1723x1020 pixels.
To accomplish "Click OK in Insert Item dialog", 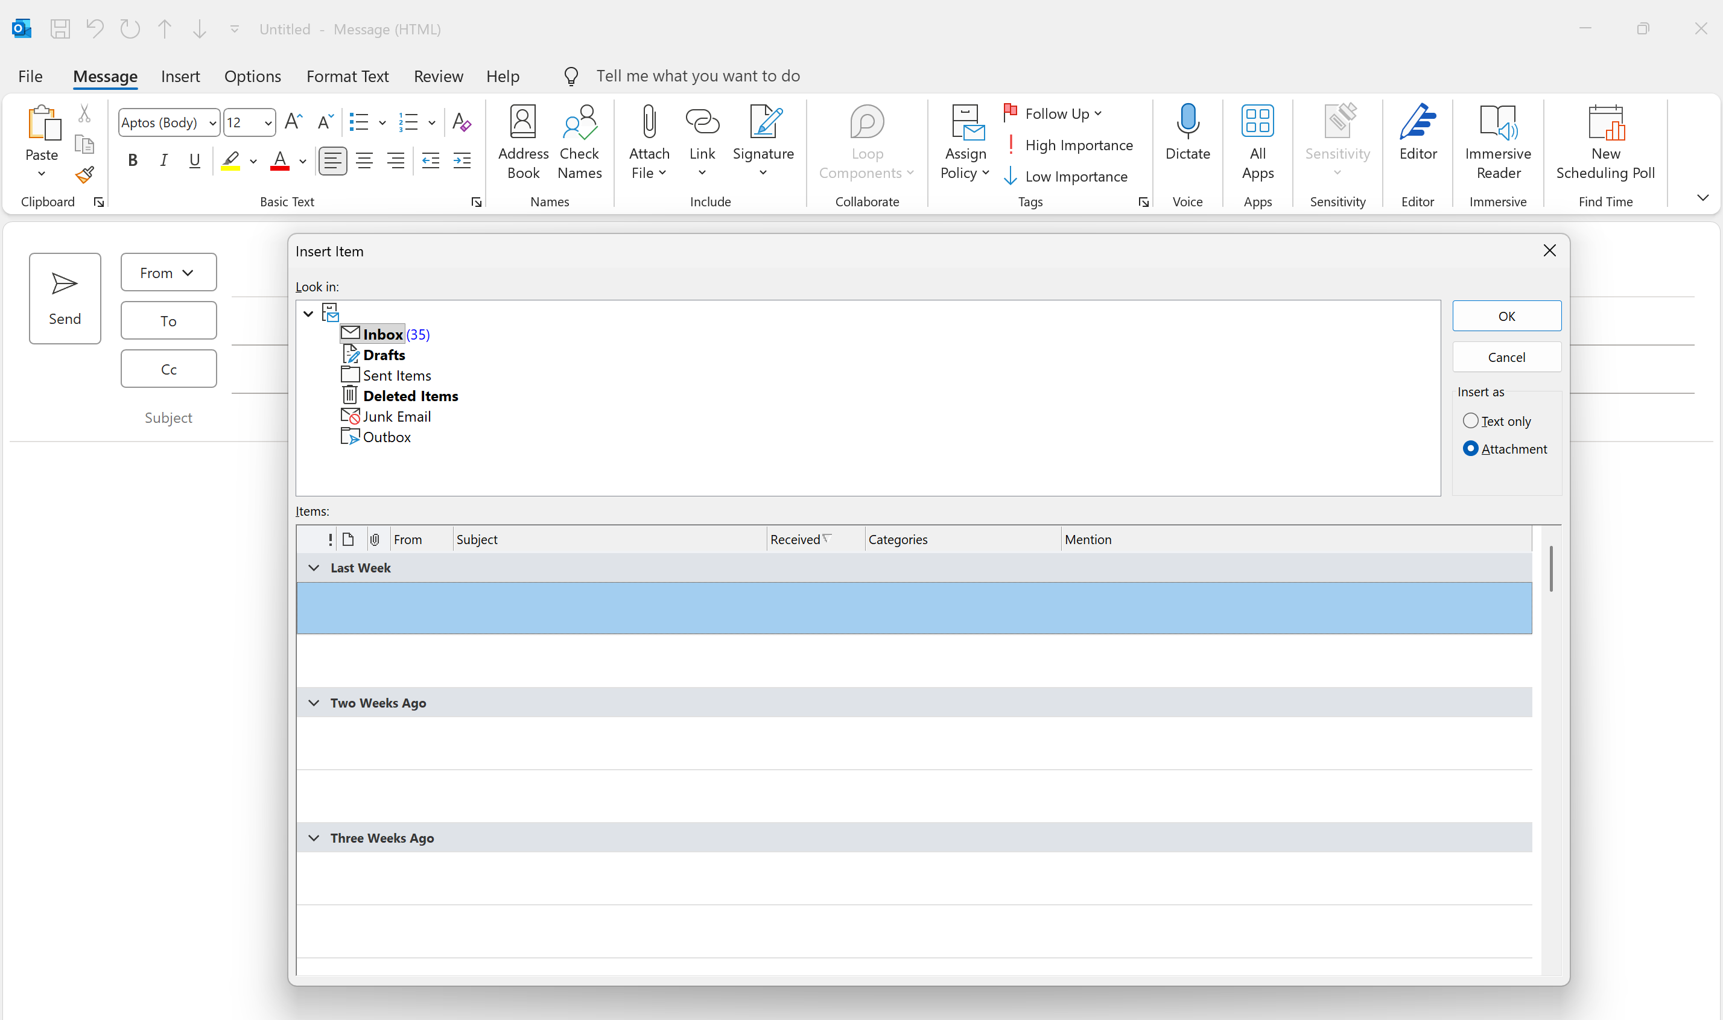I will [x=1506, y=316].
